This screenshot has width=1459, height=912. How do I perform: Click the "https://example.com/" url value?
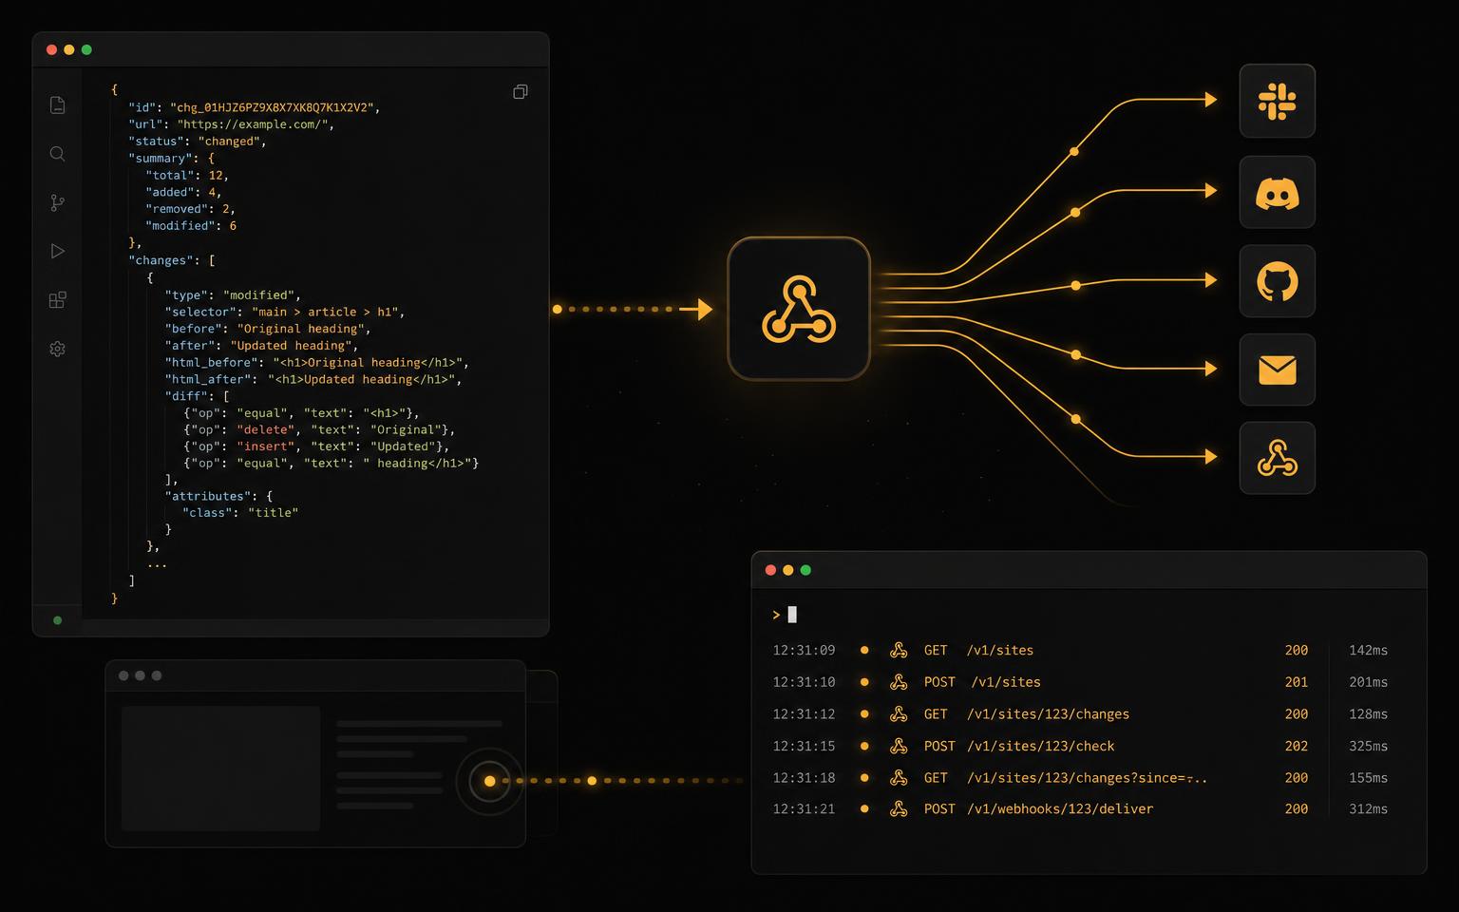coord(253,123)
